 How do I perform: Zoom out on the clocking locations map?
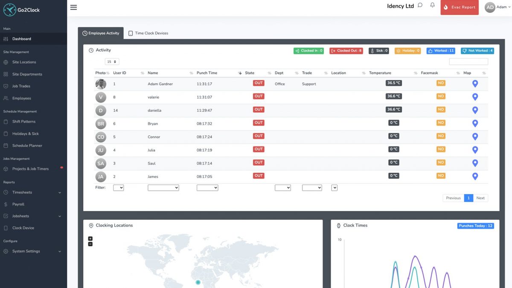point(90,244)
